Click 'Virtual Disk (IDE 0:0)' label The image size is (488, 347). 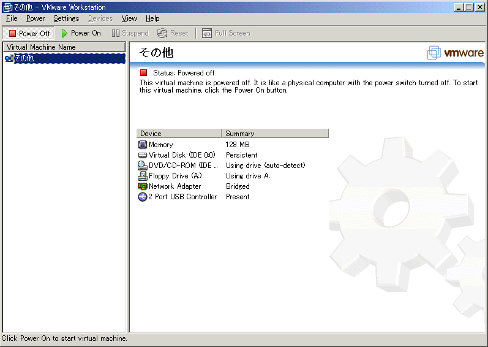click(x=182, y=155)
